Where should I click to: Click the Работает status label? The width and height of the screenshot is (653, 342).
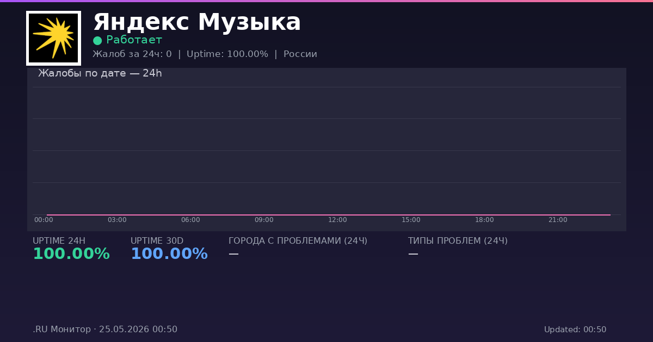pyautogui.click(x=134, y=40)
